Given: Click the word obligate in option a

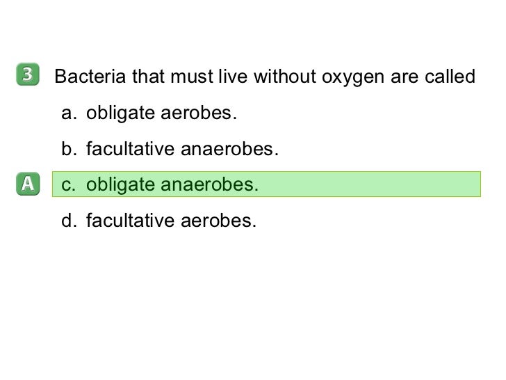Looking at the screenshot, I should (120, 113).
